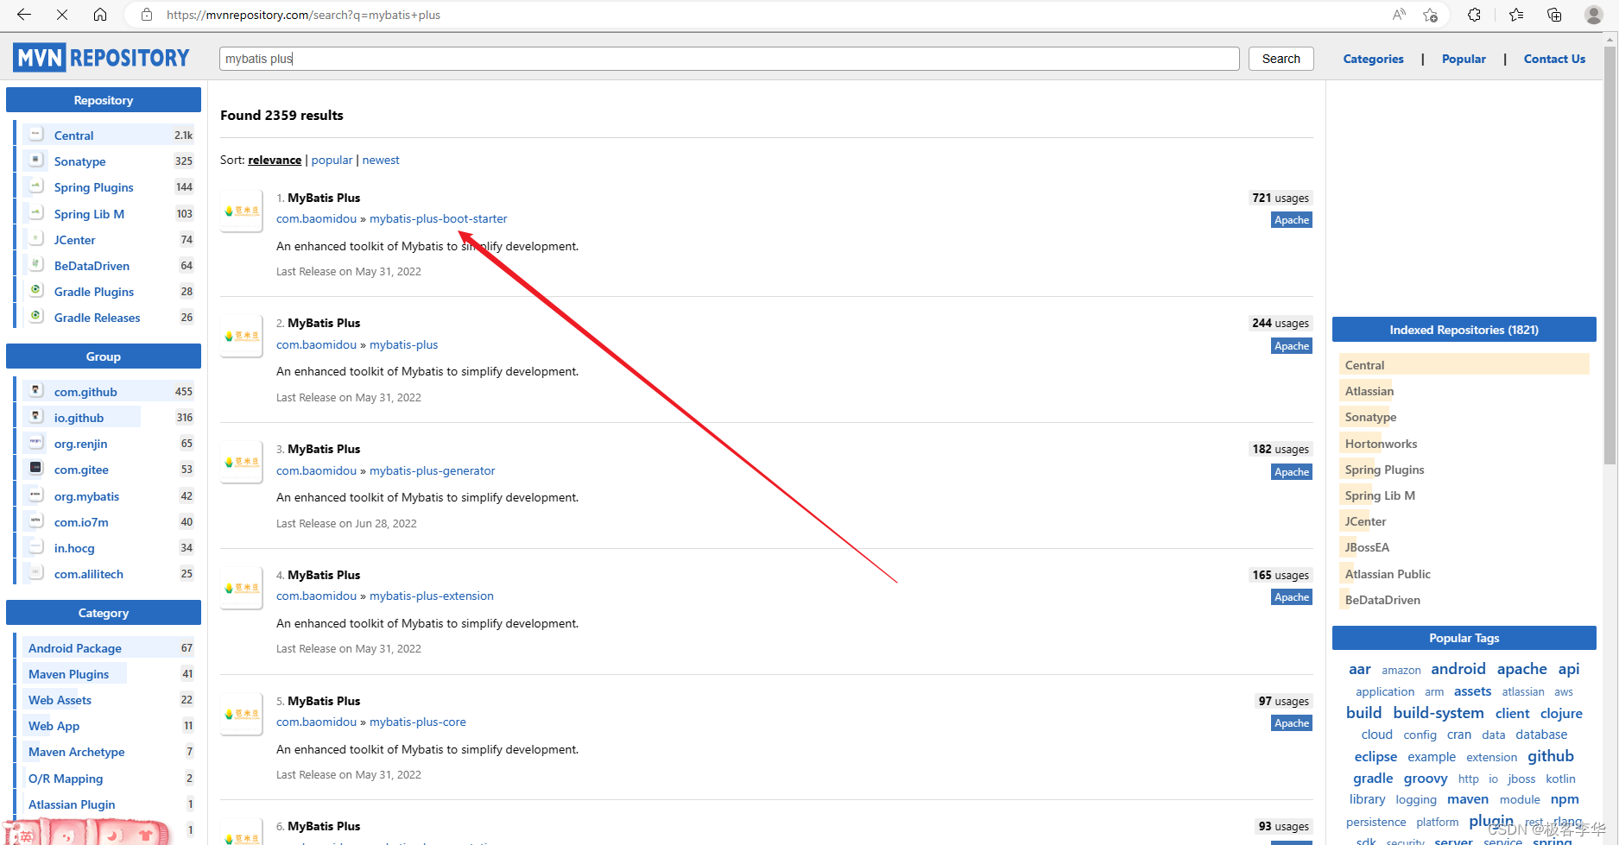Click the com.github group icon
This screenshot has height=845, width=1619.
(x=36, y=391)
